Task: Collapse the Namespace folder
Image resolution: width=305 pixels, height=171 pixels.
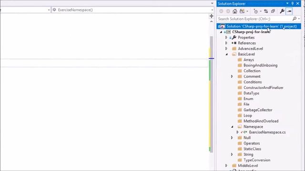Action: [x=232, y=127]
